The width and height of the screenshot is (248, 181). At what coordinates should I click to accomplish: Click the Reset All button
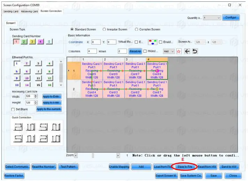(135, 51)
